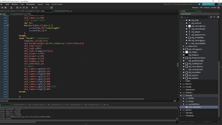Click the Create Executable toolbar icon
Image resolution: width=222 pixels, height=125 pixels.
11,8
